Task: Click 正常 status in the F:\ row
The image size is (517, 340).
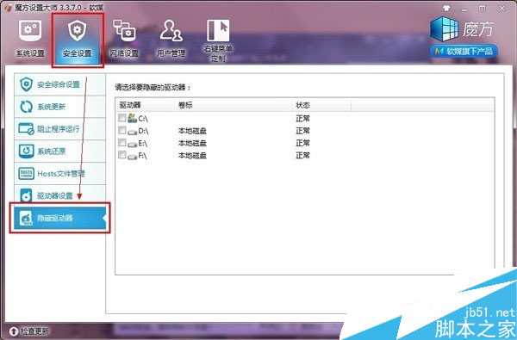Action: pos(302,155)
